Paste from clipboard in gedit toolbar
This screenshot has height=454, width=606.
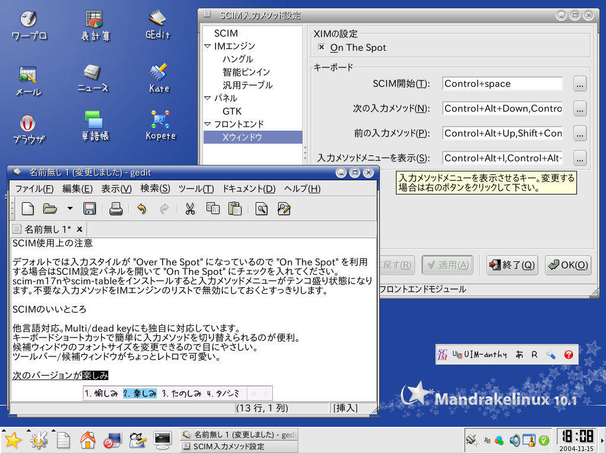click(x=234, y=209)
